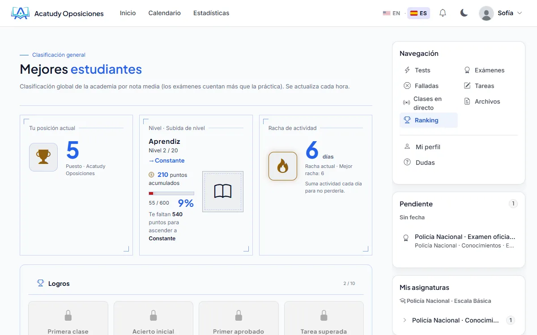Image resolution: width=537 pixels, height=335 pixels.
Task: Click the pencil icon beside Tareas
Action: [467, 86]
